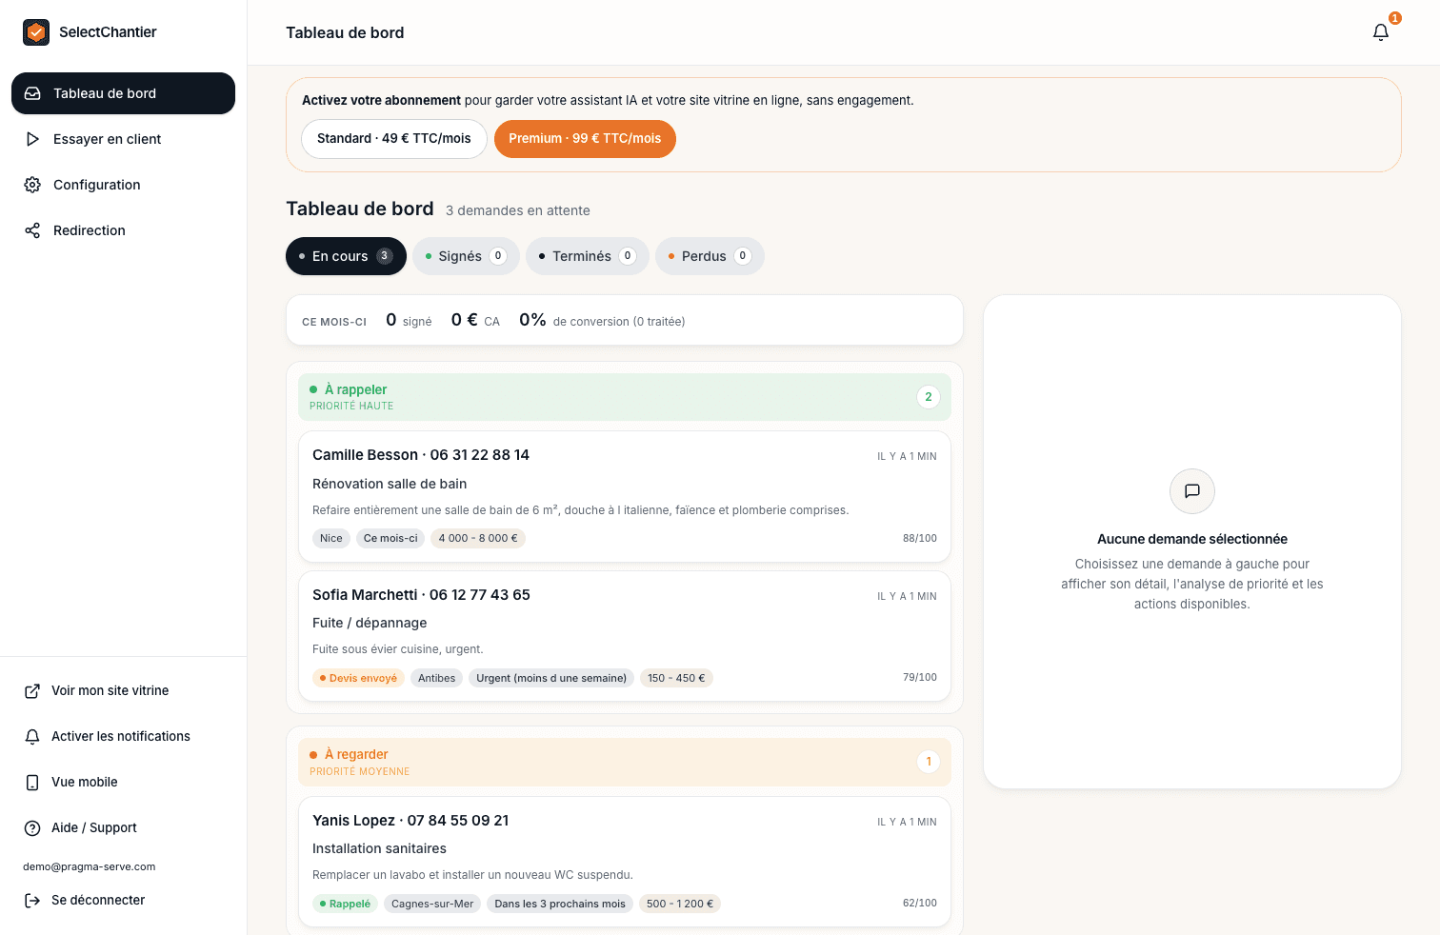Click bell icon next to Activer les notifications
The width and height of the screenshot is (1440, 935).
click(x=32, y=737)
